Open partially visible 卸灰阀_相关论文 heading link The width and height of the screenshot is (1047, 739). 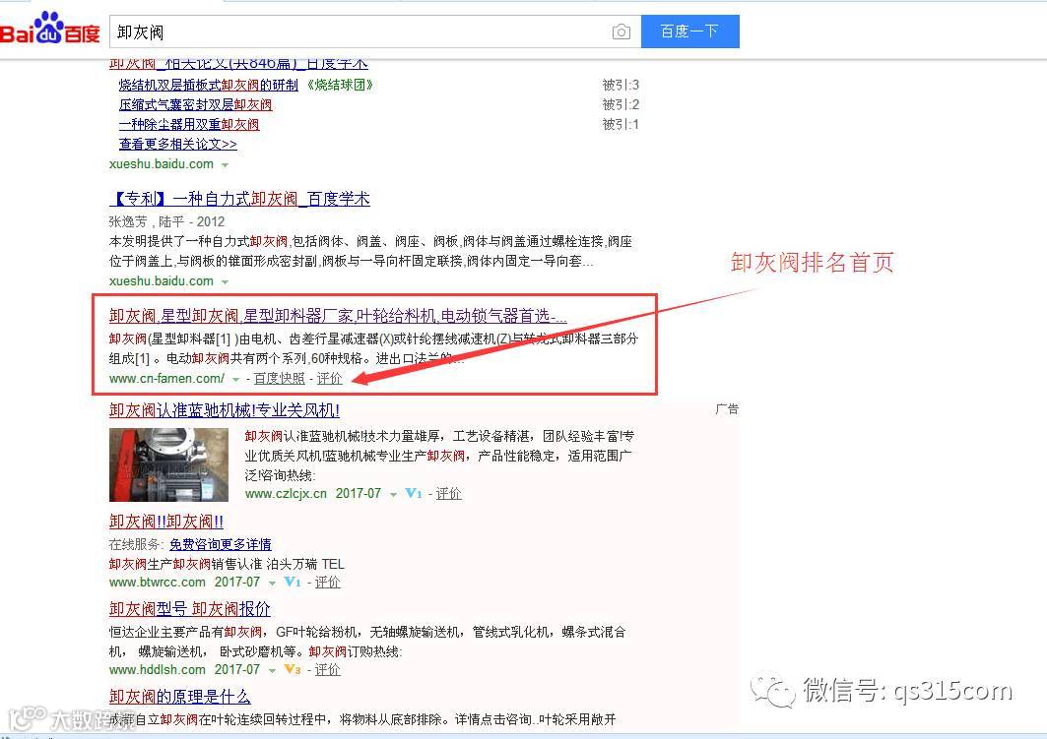[x=239, y=64]
